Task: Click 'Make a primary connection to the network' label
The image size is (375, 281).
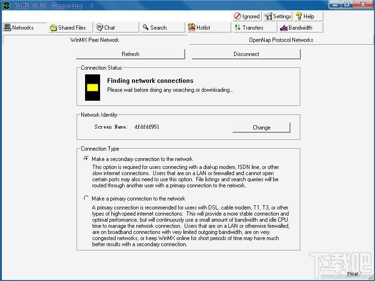Action: (139, 199)
